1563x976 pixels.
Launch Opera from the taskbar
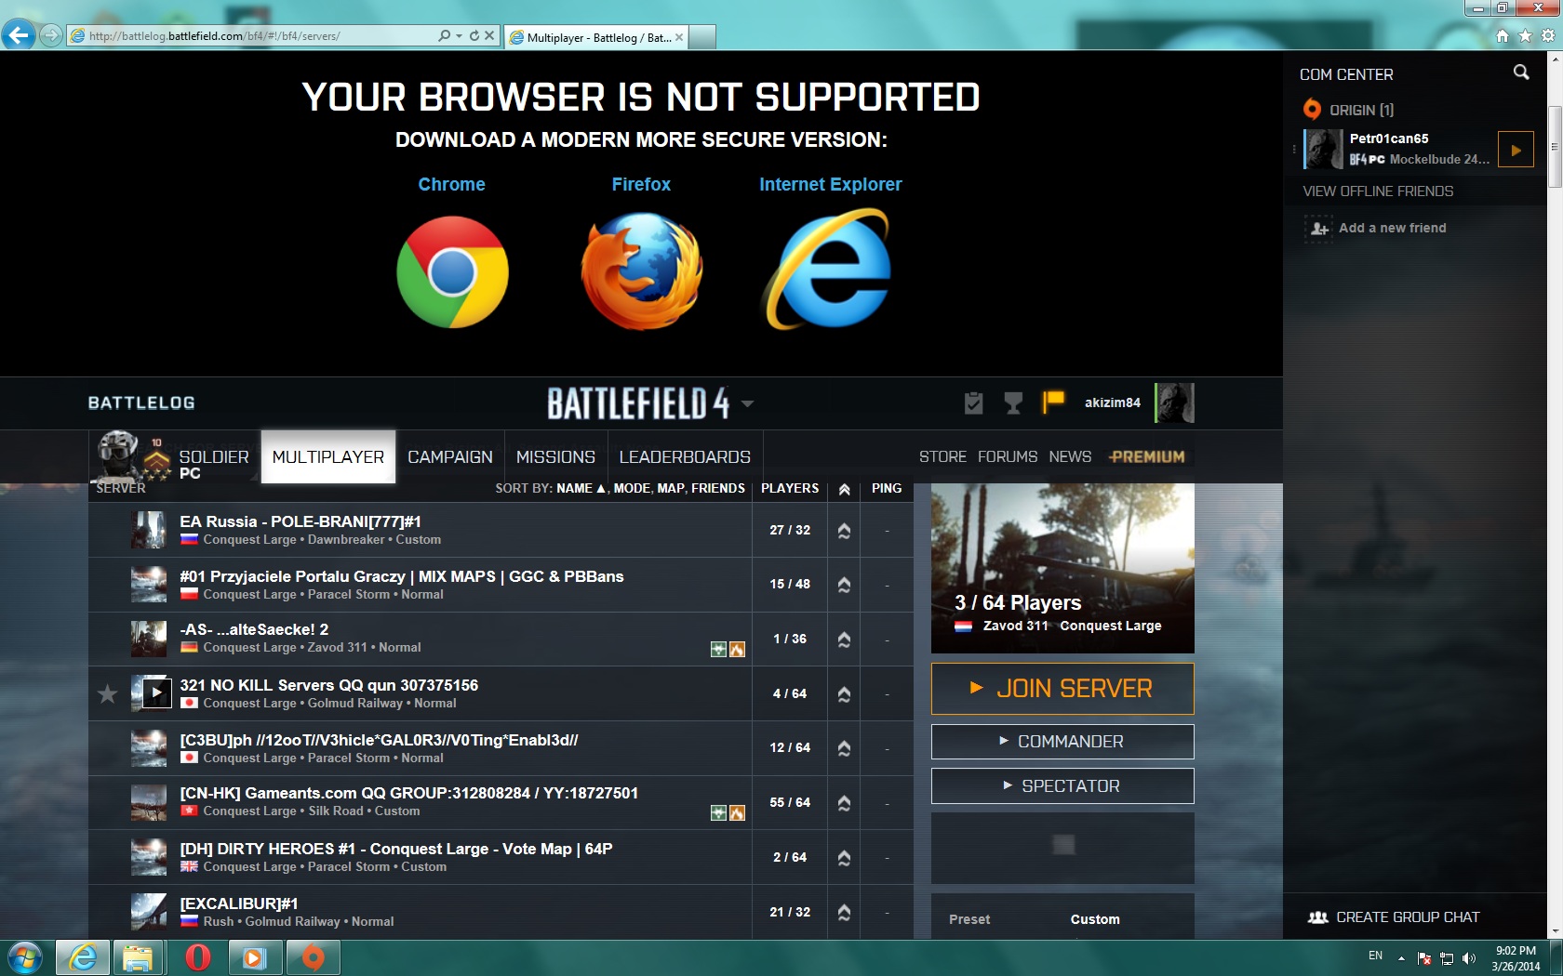[x=197, y=956]
